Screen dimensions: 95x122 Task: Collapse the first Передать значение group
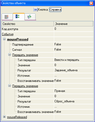click(10, 55)
